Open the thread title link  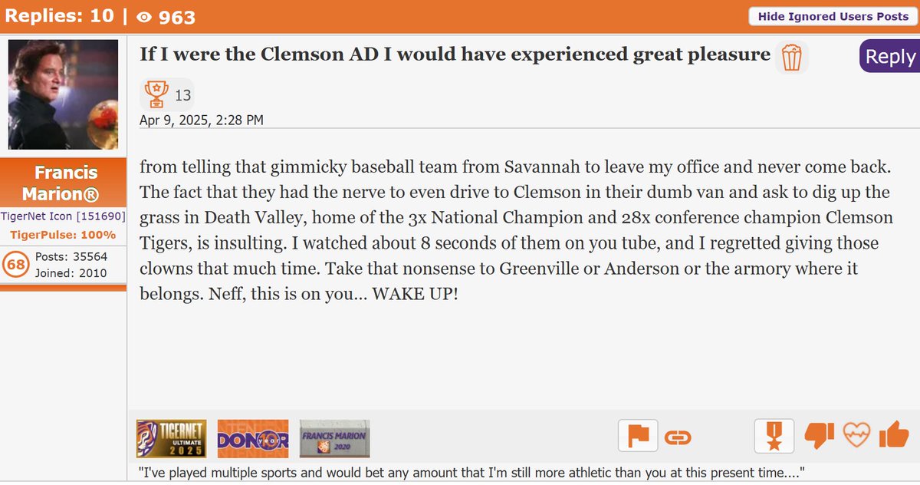(x=455, y=54)
